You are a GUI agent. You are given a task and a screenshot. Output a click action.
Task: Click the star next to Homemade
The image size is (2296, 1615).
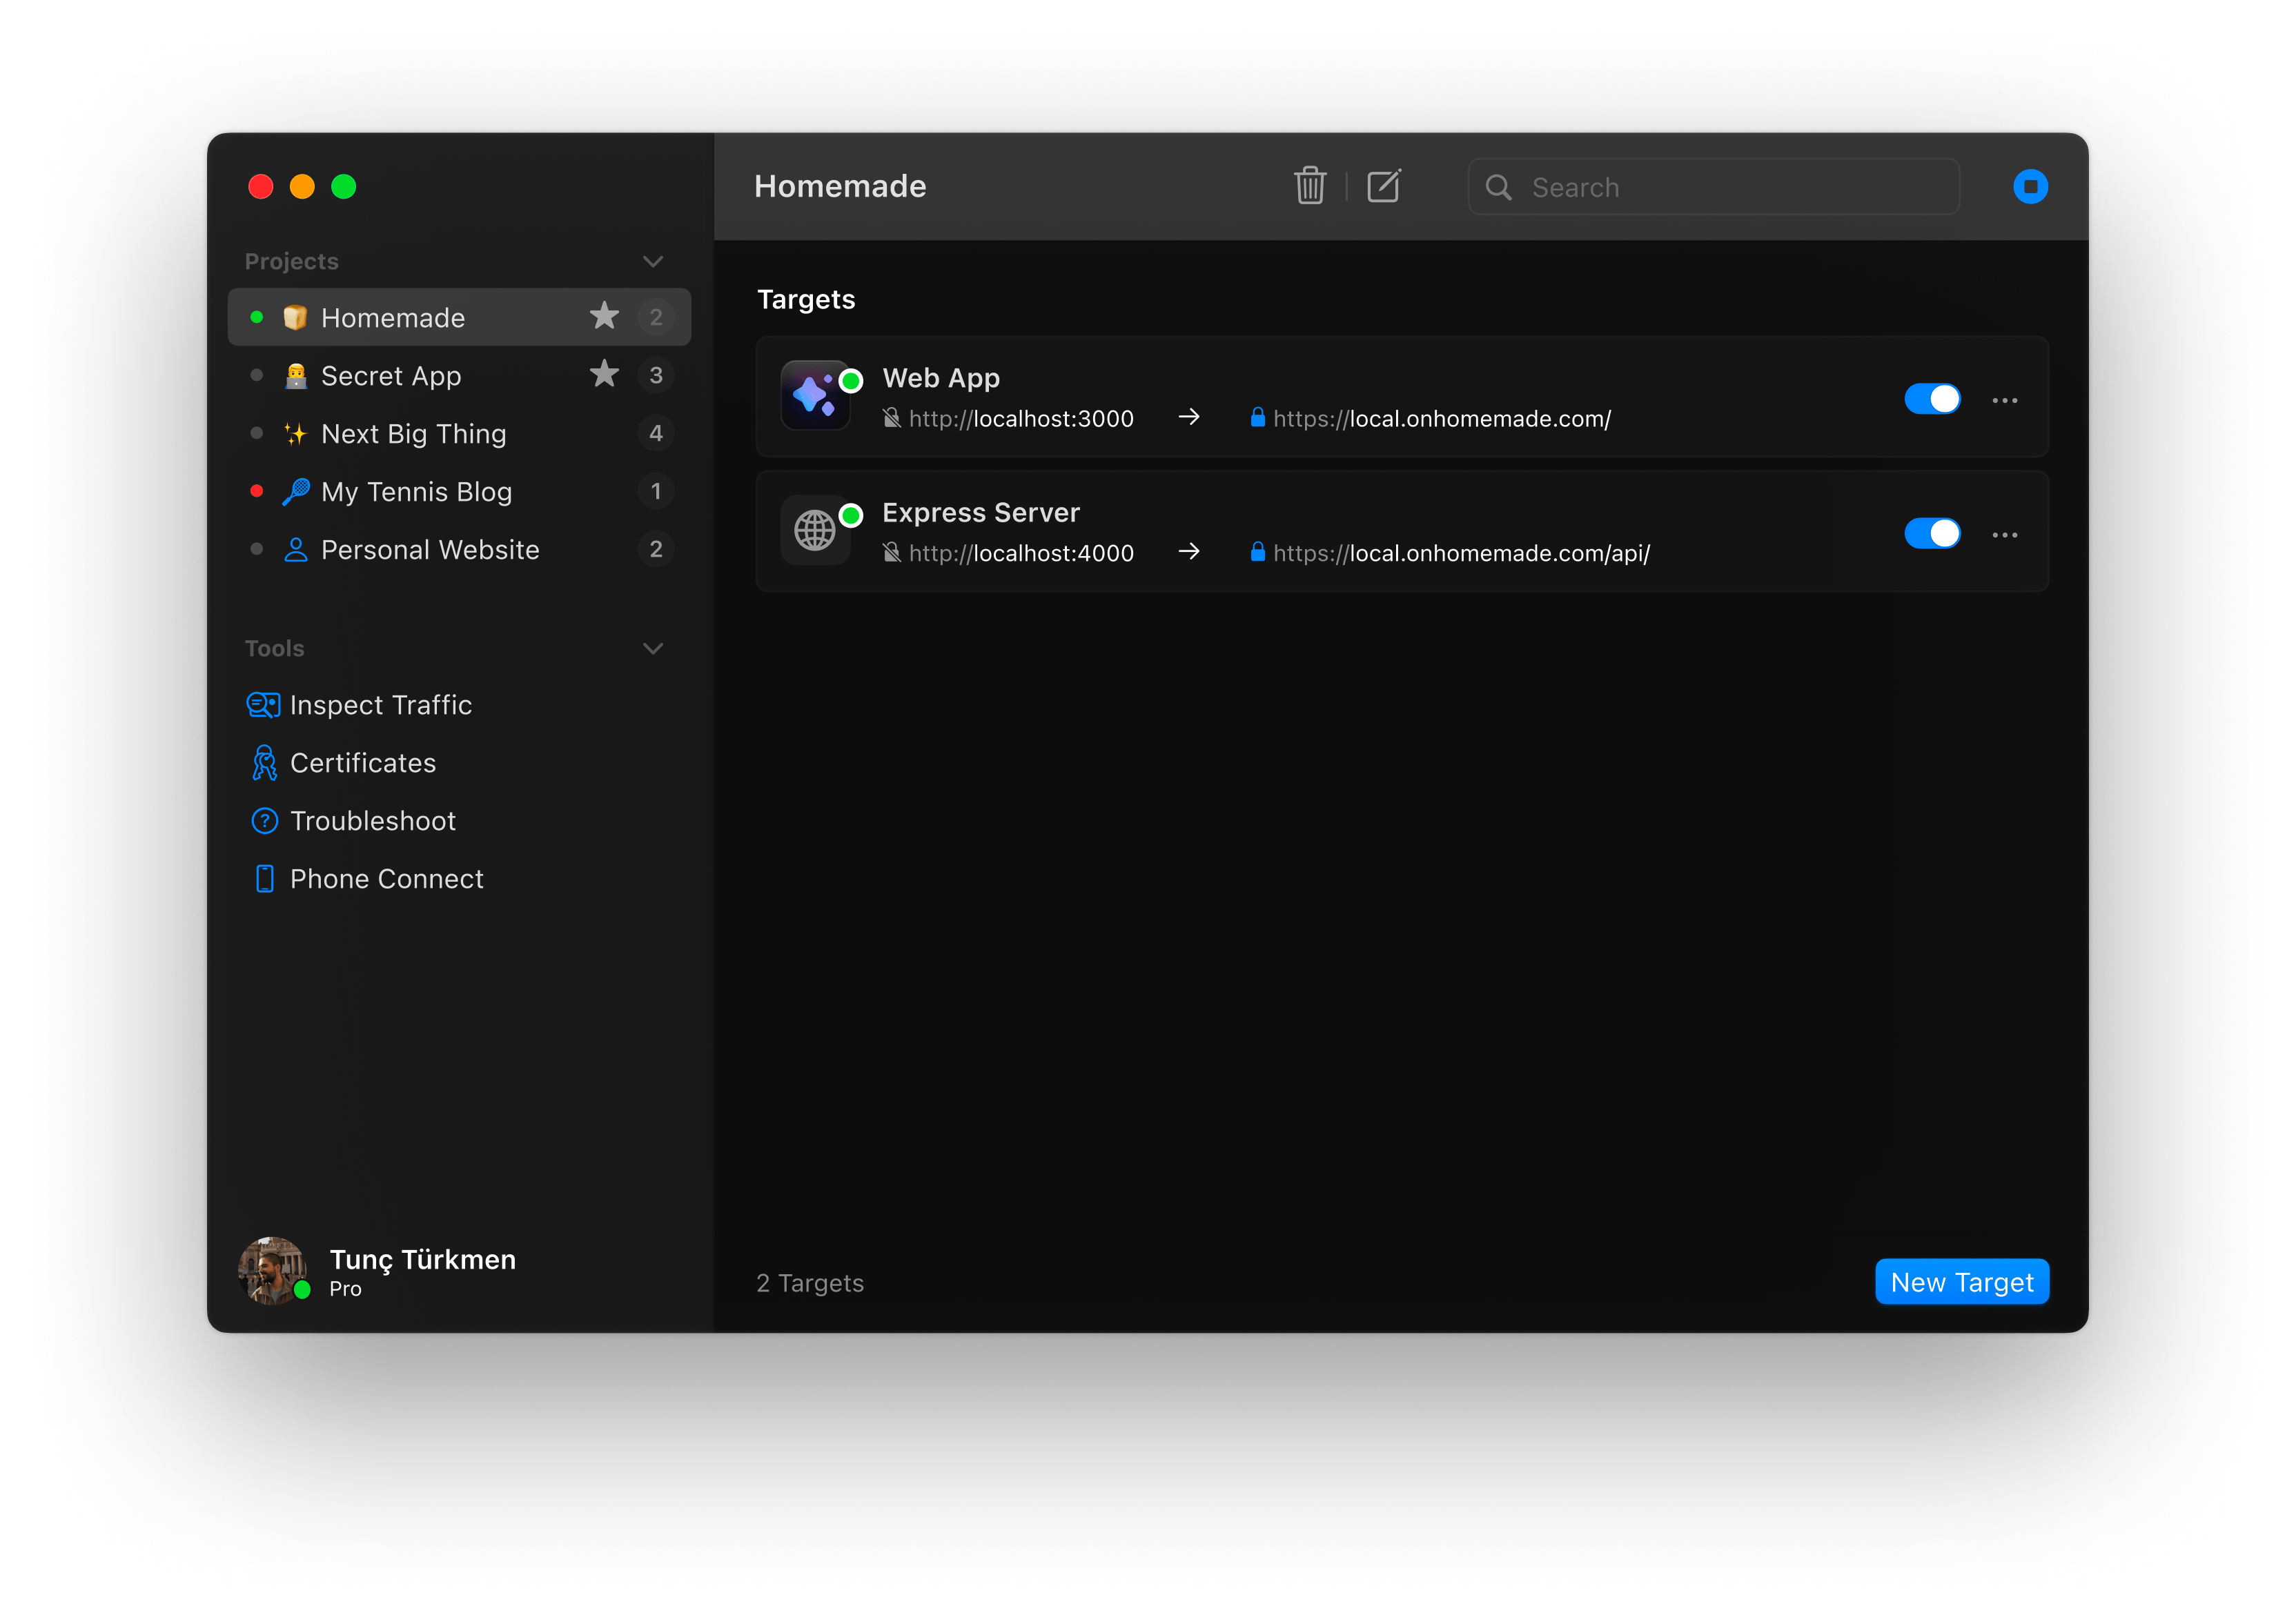click(x=604, y=317)
